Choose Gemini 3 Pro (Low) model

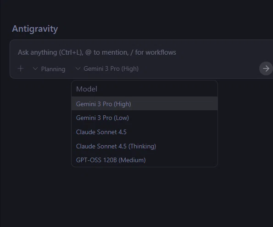pyautogui.click(x=145, y=118)
